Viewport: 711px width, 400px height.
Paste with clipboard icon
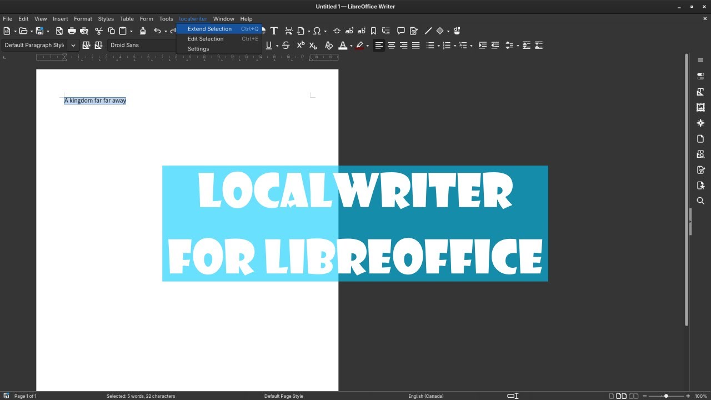123,31
